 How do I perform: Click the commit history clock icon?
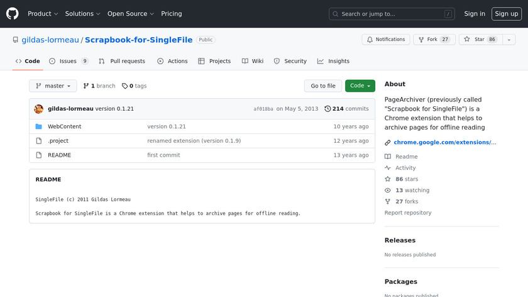pos(327,109)
